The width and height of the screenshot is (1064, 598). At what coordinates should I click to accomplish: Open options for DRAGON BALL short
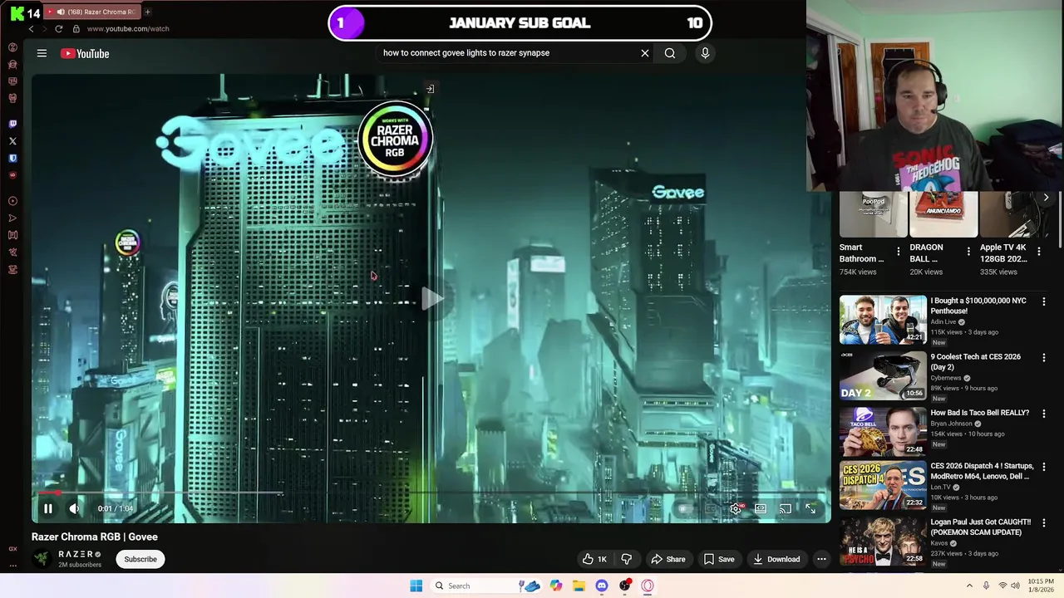(x=968, y=251)
